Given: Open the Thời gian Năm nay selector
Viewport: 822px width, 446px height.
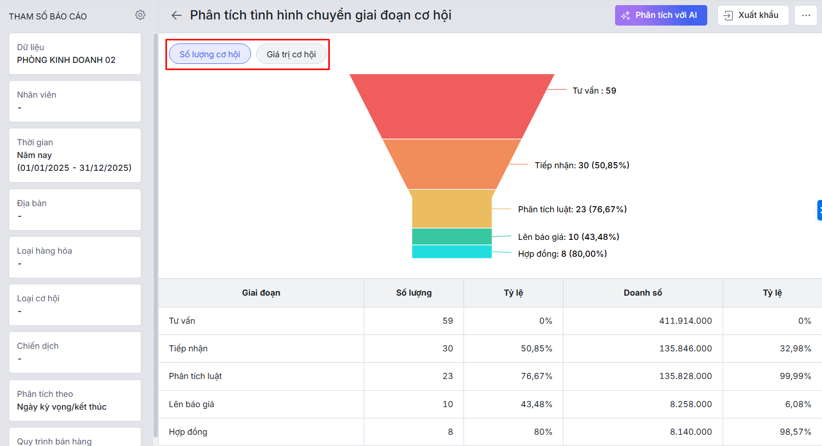Looking at the screenshot, I should pos(75,155).
